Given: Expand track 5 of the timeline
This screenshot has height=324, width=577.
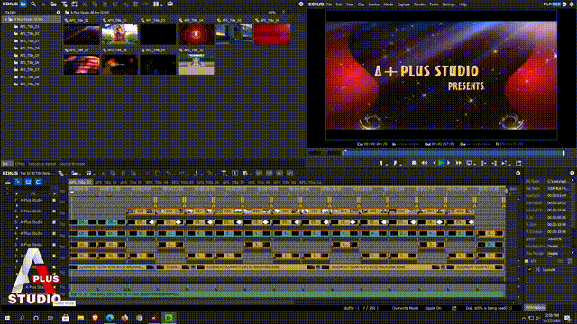Looking at the screenshot, I should [16, 227].
